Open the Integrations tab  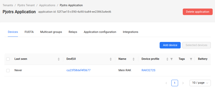click(x=131, y=32)
